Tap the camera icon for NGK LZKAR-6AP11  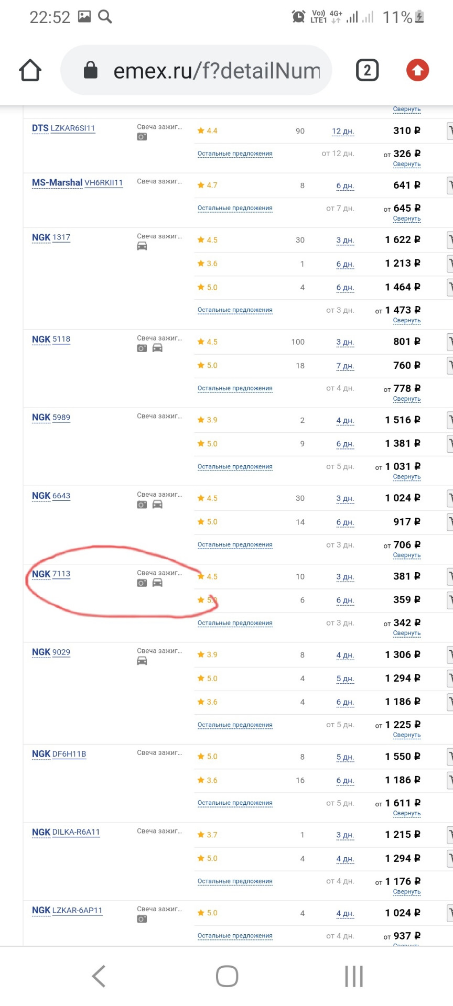(142, 919)
